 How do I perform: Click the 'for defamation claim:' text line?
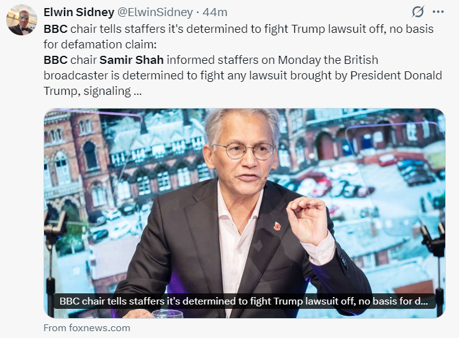point(100,45)
